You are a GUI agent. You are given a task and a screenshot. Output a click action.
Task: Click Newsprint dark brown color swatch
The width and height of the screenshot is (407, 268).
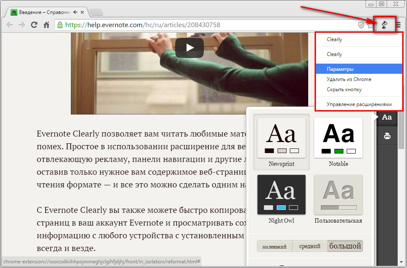click(x=269, y=151)
